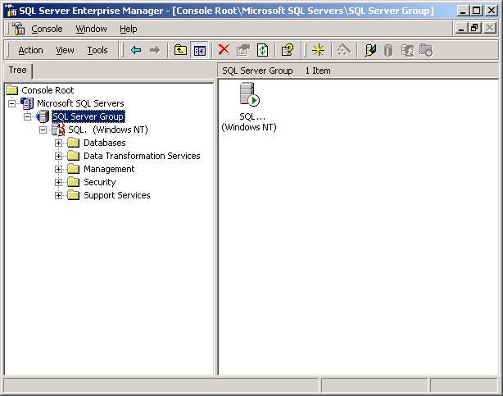Click the Back arrow in toolbar
This screenshot has width=503, height=396.
tap(136, 50)
